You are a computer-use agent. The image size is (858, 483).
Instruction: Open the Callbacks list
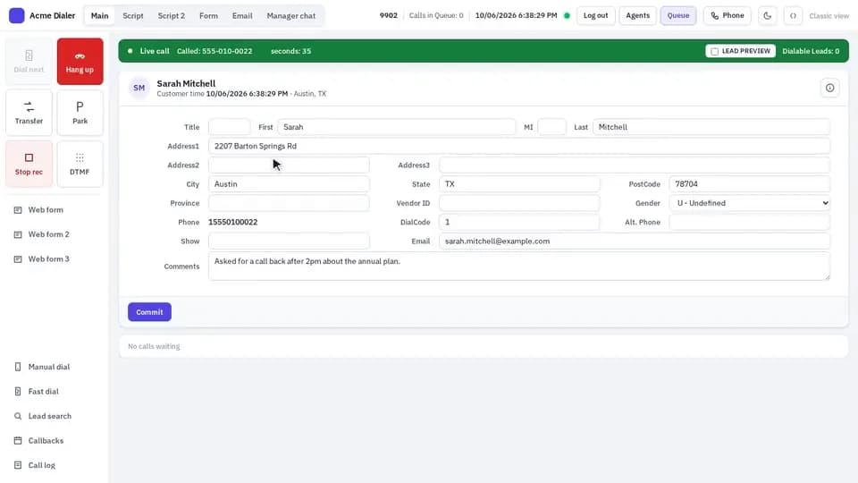(x=55, y=441)
